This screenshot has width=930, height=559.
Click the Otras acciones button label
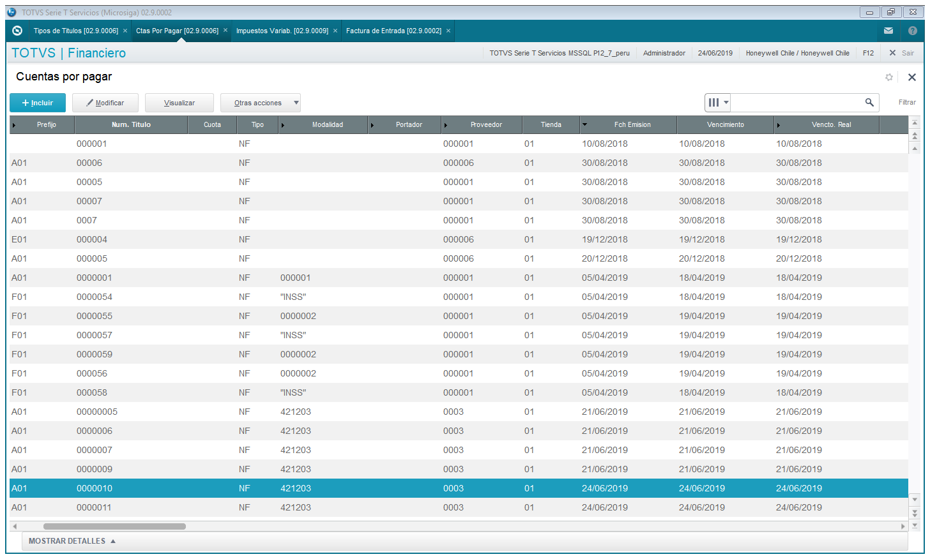coord(257,103)
